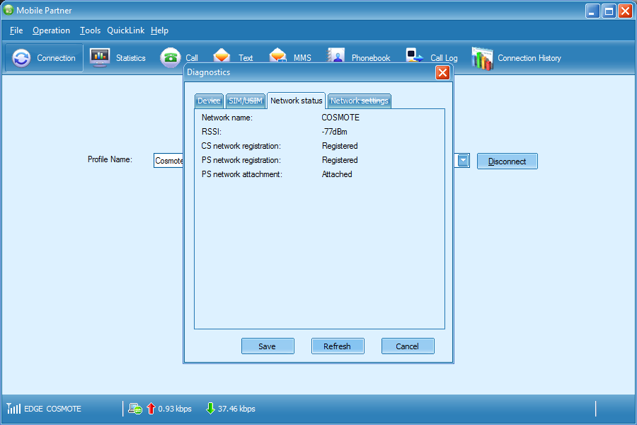The width and height of the screenshot is (637, 425).
Task: Open the Help menu
Action: click(x=159, y=30)
